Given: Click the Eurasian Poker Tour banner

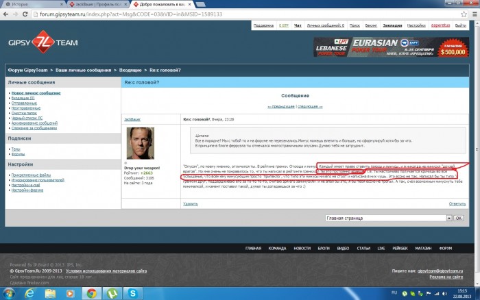Looking at the screenshot, I should [391, 47].
